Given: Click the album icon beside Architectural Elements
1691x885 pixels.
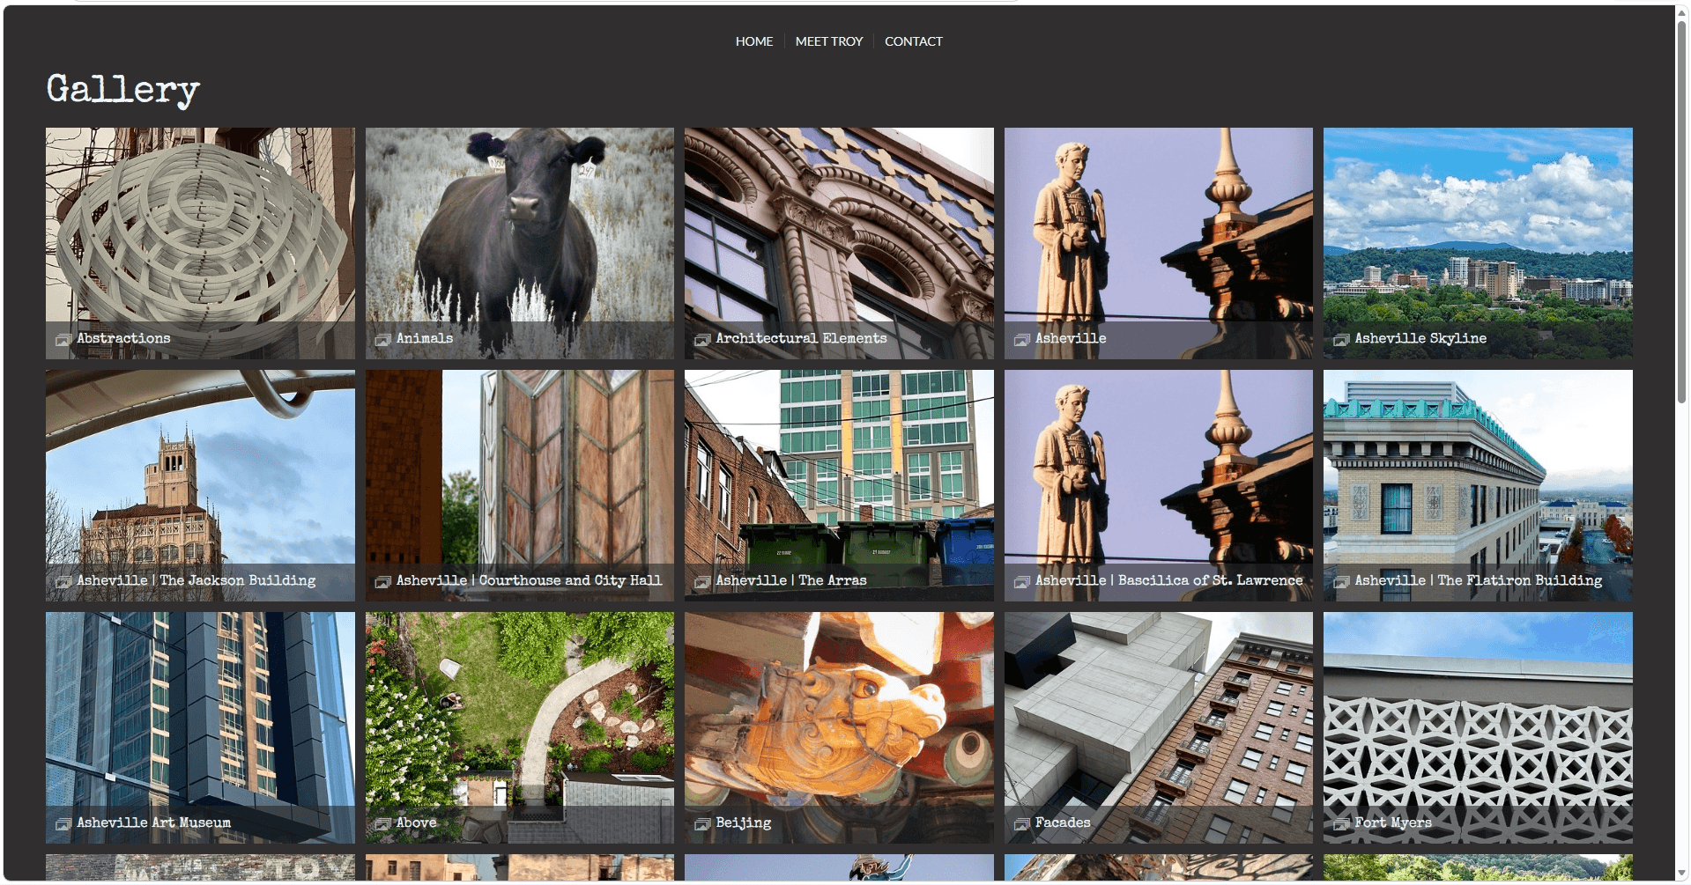Looking at the screenshot, I should (x=701, y=339).
